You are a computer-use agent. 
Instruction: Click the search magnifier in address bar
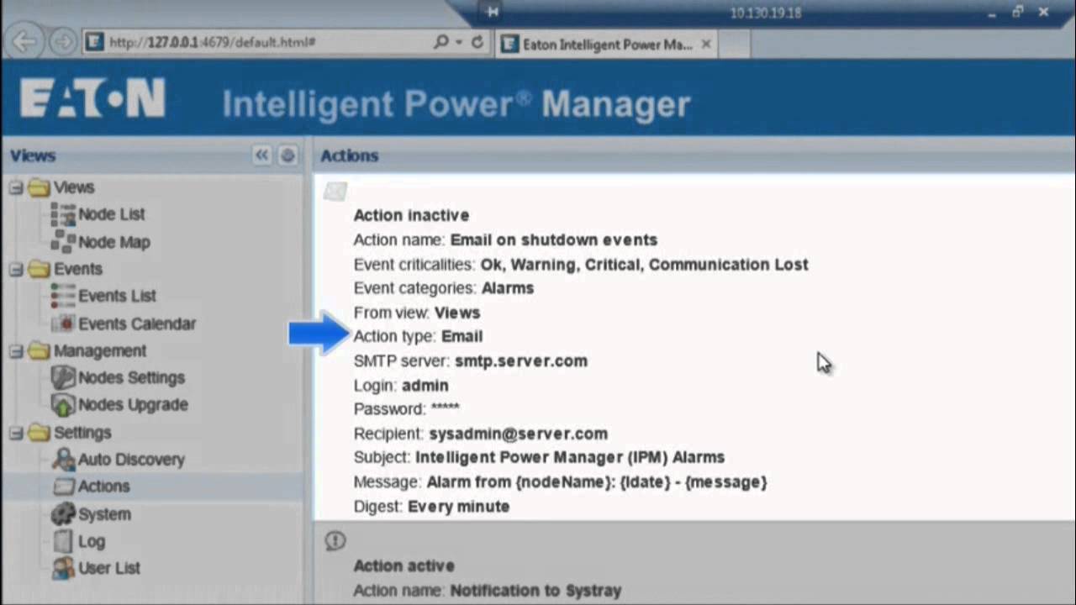(x=441, y=42)
